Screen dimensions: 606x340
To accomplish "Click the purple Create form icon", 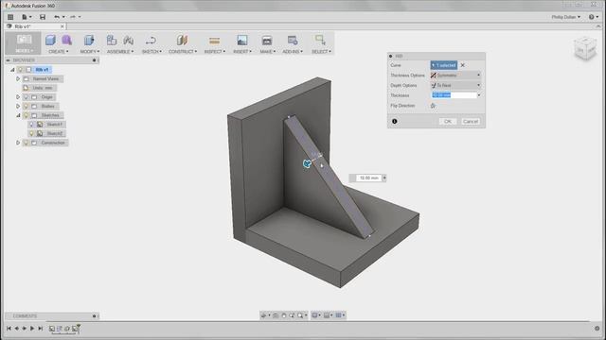I will coord(66,40).
